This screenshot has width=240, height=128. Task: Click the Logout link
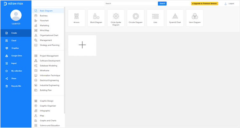(231, 4)
